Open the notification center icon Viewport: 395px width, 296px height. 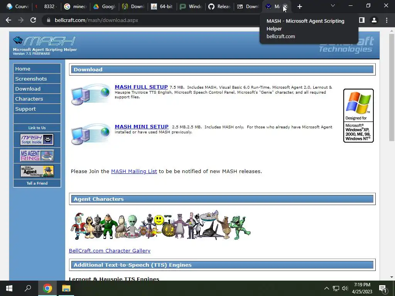click(x=383, y=288)
